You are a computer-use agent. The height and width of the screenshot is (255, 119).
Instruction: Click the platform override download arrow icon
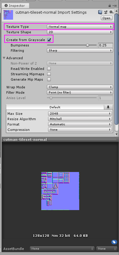point(108,107)
